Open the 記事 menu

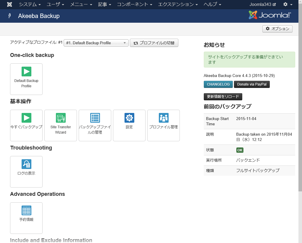click(105, 4)
